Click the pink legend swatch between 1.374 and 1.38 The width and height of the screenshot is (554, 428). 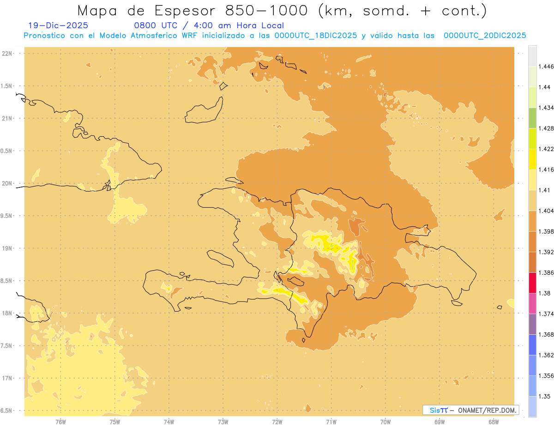tap(532, 304)
